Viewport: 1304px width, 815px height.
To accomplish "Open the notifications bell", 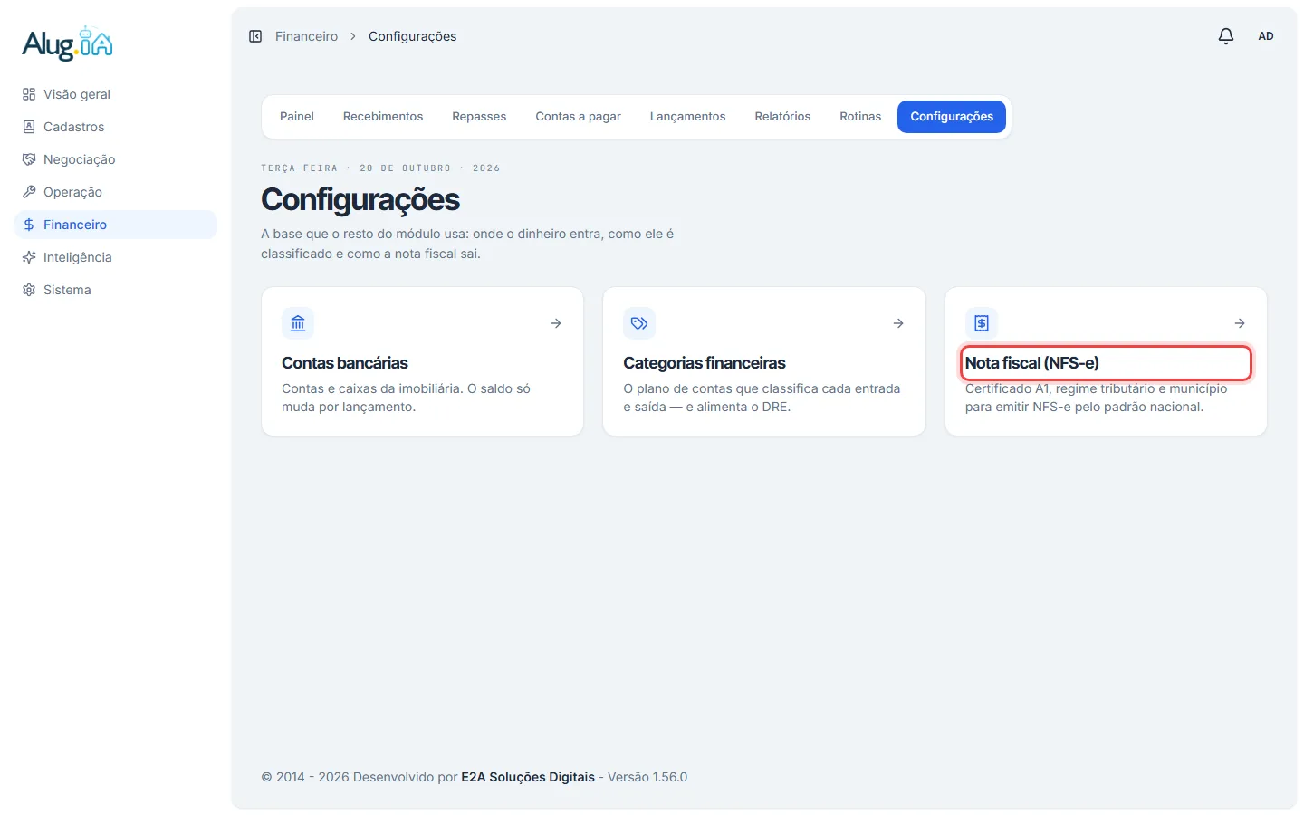I will pyautogui.click(x=1226, y=36).
